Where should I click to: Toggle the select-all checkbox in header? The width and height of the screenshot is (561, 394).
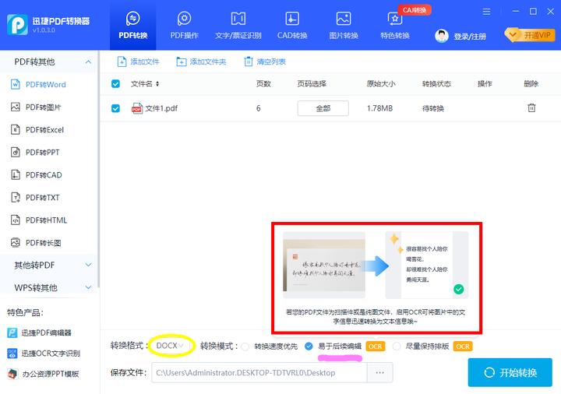point(115,83)
